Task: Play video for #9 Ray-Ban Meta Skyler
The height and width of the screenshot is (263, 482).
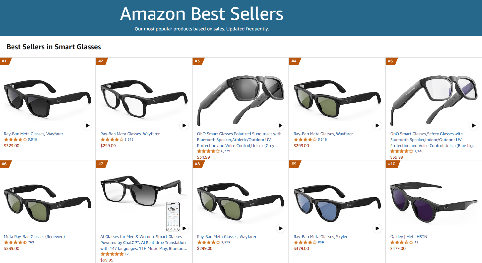Action: point(377,228)
